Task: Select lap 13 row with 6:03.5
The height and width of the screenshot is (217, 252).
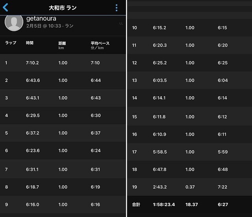Action: (190, 80)
